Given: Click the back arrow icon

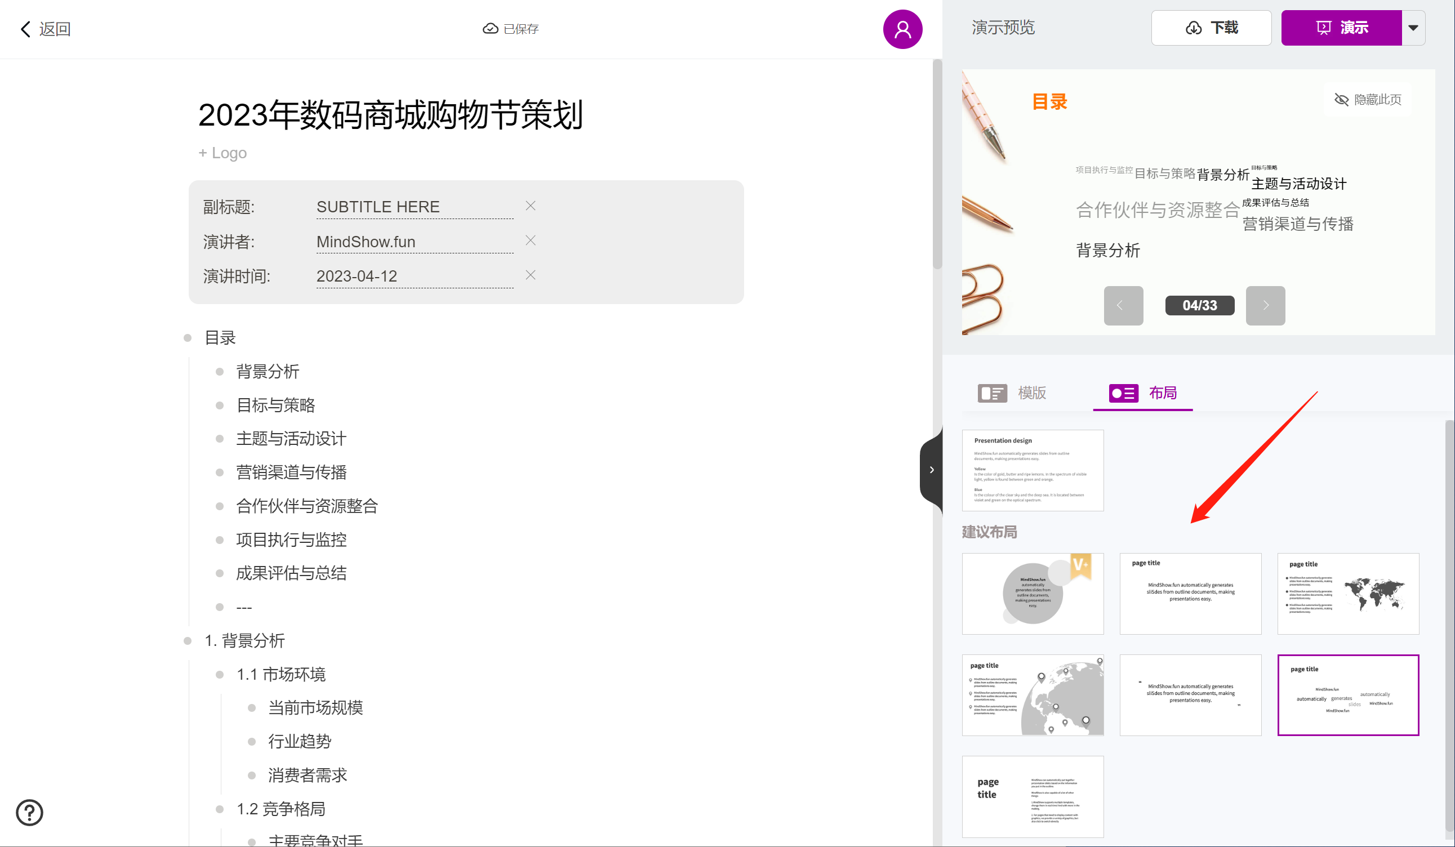Looking at the screenshot, I should [25, 29].
